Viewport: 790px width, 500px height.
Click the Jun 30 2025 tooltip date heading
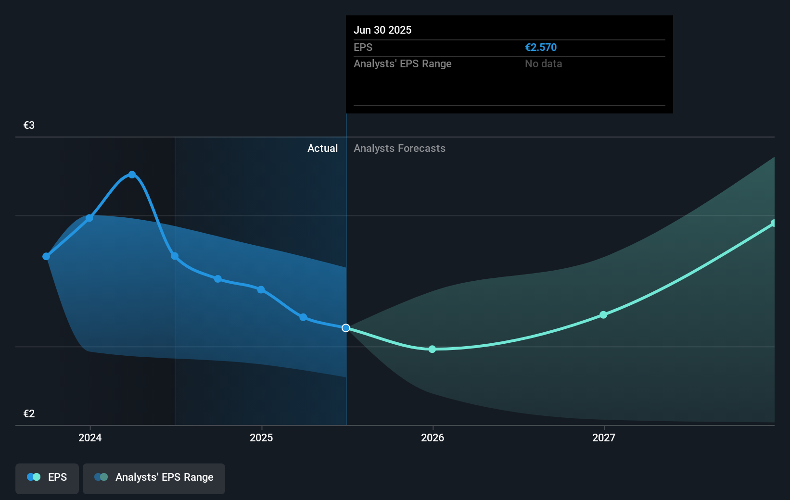coord(382,30)
